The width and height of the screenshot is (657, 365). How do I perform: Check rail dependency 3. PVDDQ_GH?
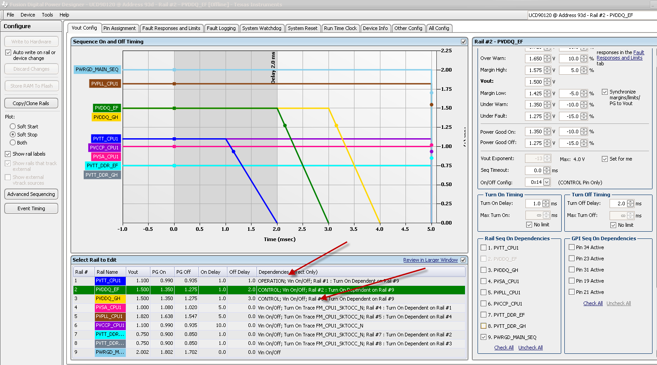coord(483,270)
